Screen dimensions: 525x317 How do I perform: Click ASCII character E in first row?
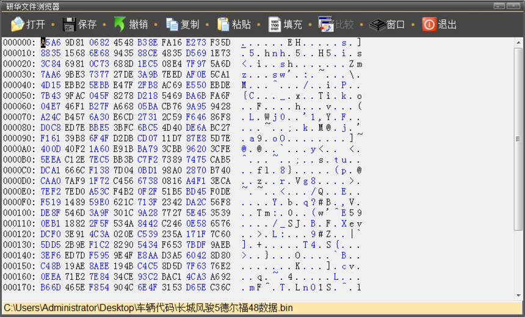[x=289, y=43]
